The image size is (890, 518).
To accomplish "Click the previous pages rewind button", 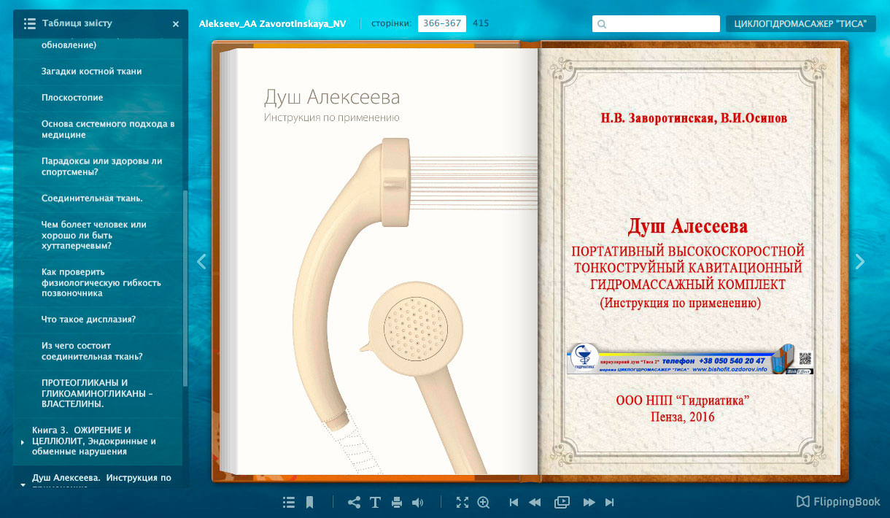I will point(535,502).
